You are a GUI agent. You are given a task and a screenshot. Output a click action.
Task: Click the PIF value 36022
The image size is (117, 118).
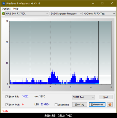25,96
